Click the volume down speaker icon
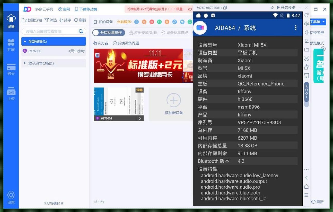The height and width of the screenshot is (212, 333). click(306, 33)
